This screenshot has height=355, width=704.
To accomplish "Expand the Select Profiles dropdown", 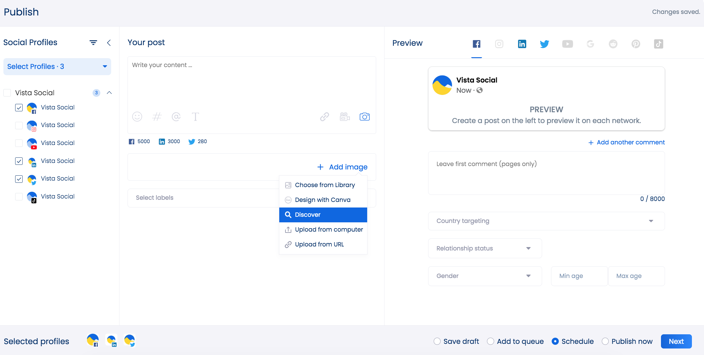I will click(57, 66).
